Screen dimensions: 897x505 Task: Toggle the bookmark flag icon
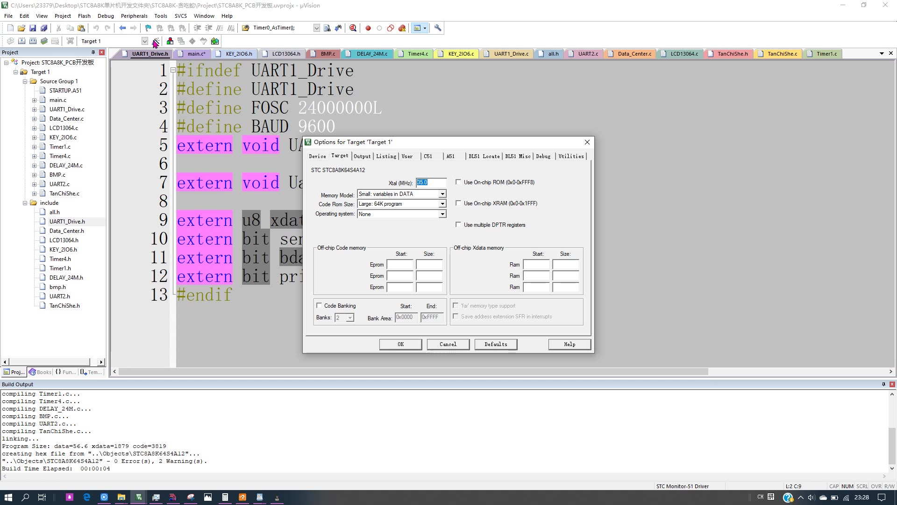point(148,28)
